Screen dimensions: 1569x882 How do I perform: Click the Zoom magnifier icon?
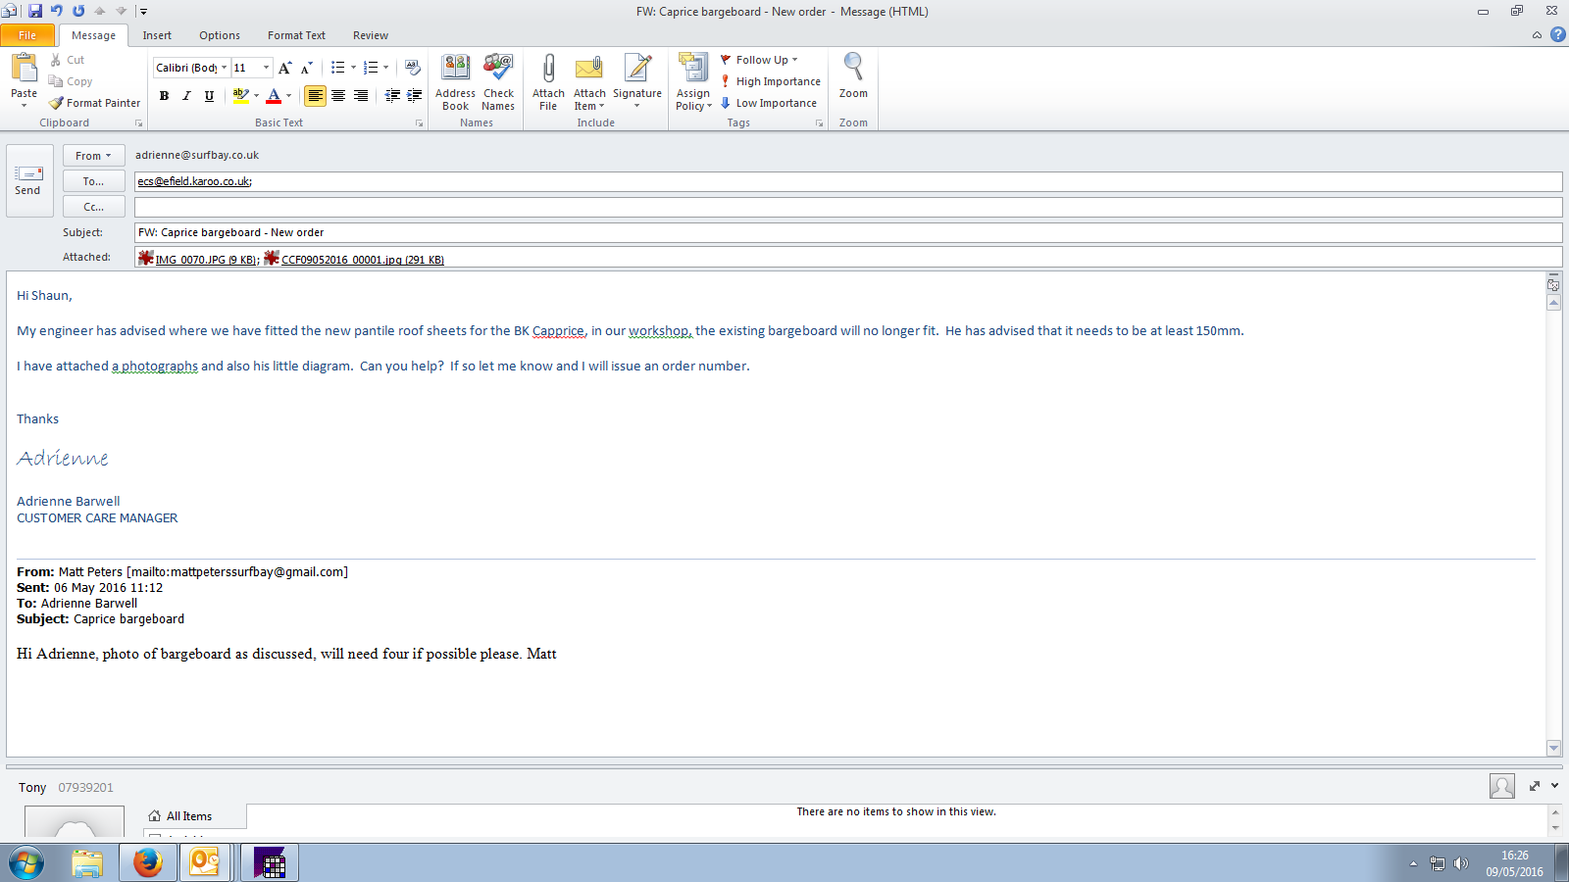853,68
